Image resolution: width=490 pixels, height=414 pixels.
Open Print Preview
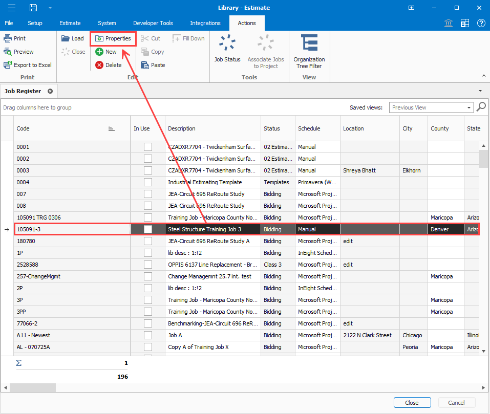coord(19,52)
